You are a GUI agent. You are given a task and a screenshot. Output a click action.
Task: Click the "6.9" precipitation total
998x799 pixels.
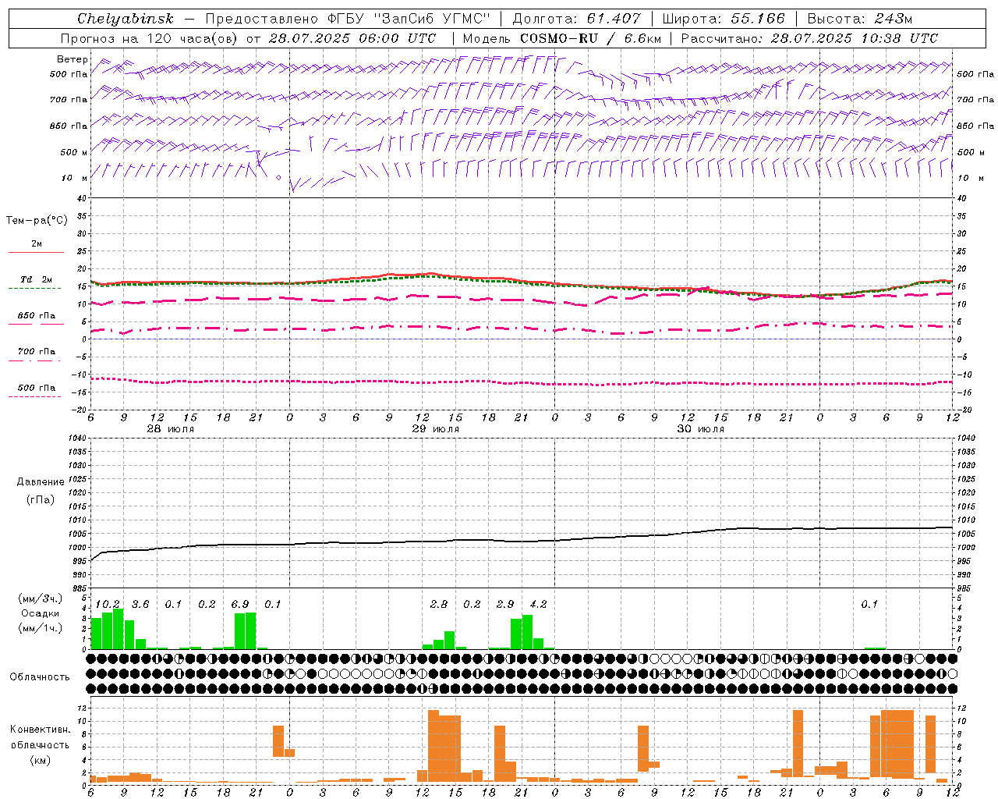pos(240,604)
